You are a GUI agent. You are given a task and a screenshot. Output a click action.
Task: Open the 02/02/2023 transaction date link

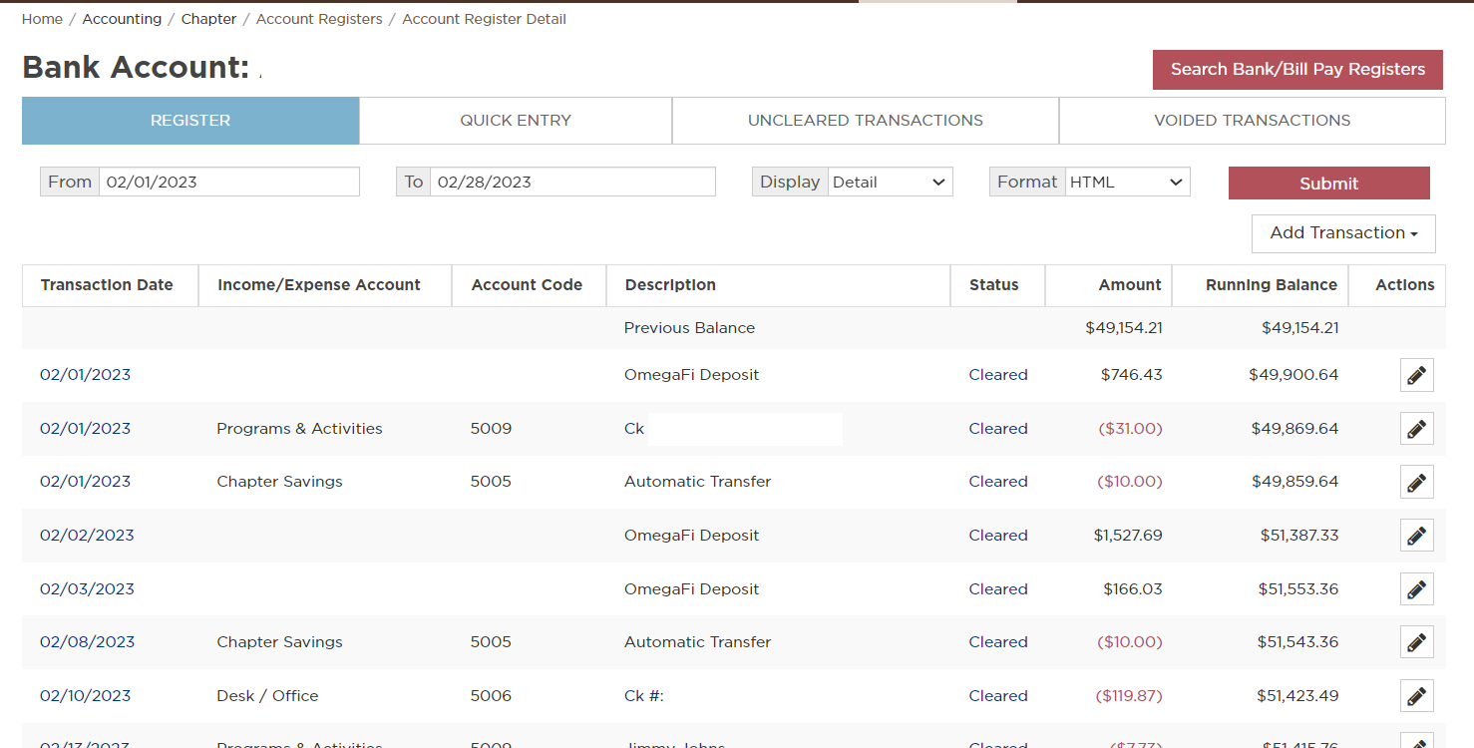click(x=87, y=536)
